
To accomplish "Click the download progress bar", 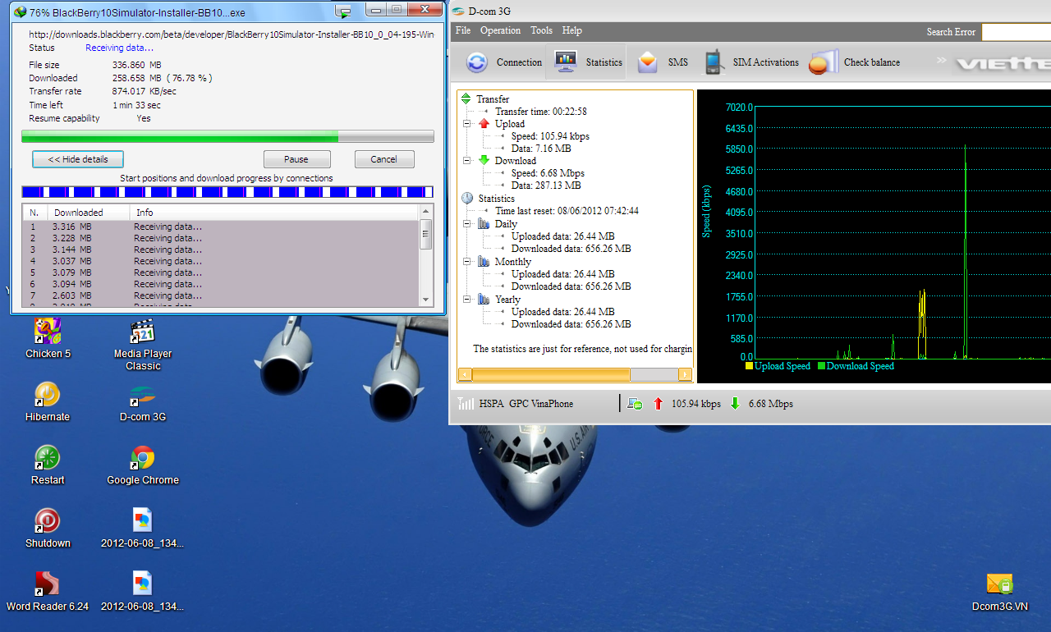I will (x=227, y=136).
